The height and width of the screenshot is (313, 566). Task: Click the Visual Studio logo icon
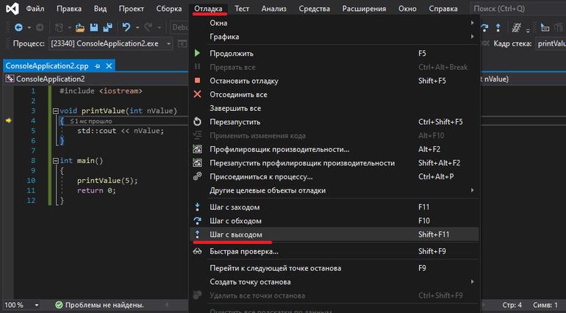(x=12, y=8)
